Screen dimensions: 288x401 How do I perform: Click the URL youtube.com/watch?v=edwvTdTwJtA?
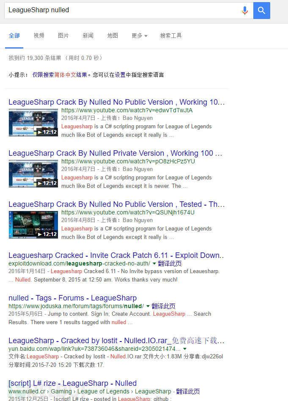point(127,110)
